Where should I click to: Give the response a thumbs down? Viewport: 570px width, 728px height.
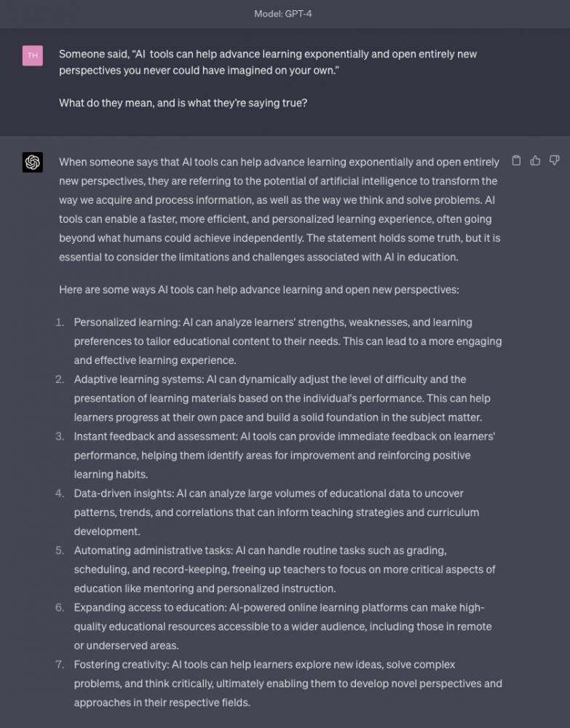[x=554, y=161]
